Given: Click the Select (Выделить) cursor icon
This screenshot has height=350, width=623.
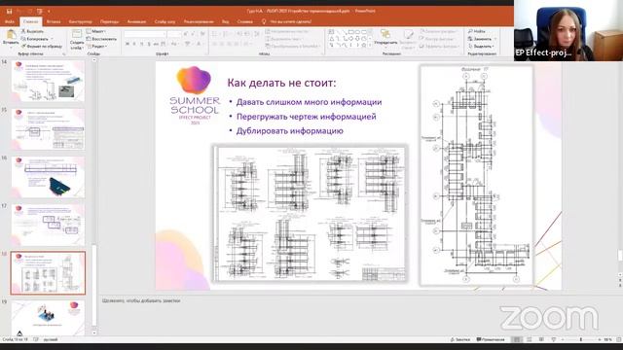Looking at the screenshot, I should click(470, 46).
